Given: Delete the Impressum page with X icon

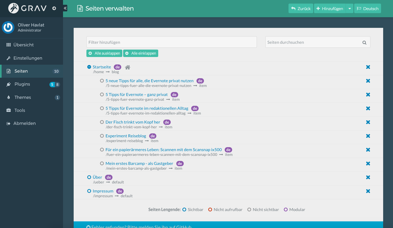Looking at the screenshot, I should point(368,191).
